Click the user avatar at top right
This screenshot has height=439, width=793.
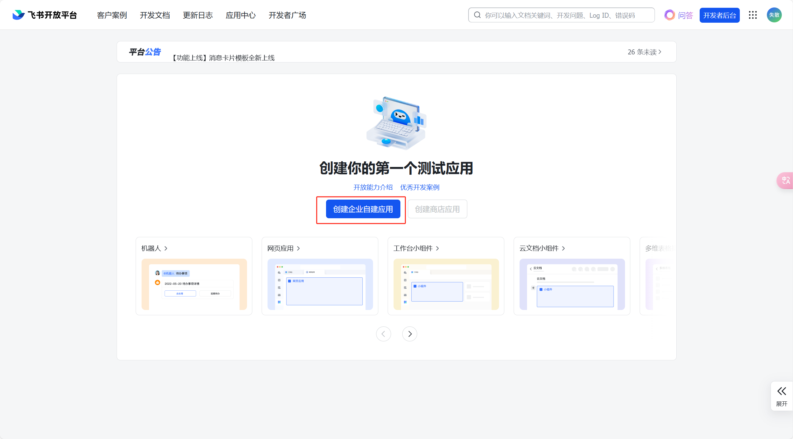774,15
